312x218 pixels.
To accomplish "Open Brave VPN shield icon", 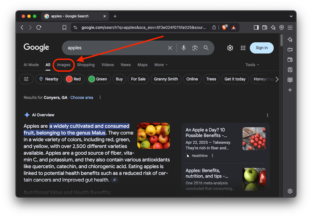I will 282,27.
